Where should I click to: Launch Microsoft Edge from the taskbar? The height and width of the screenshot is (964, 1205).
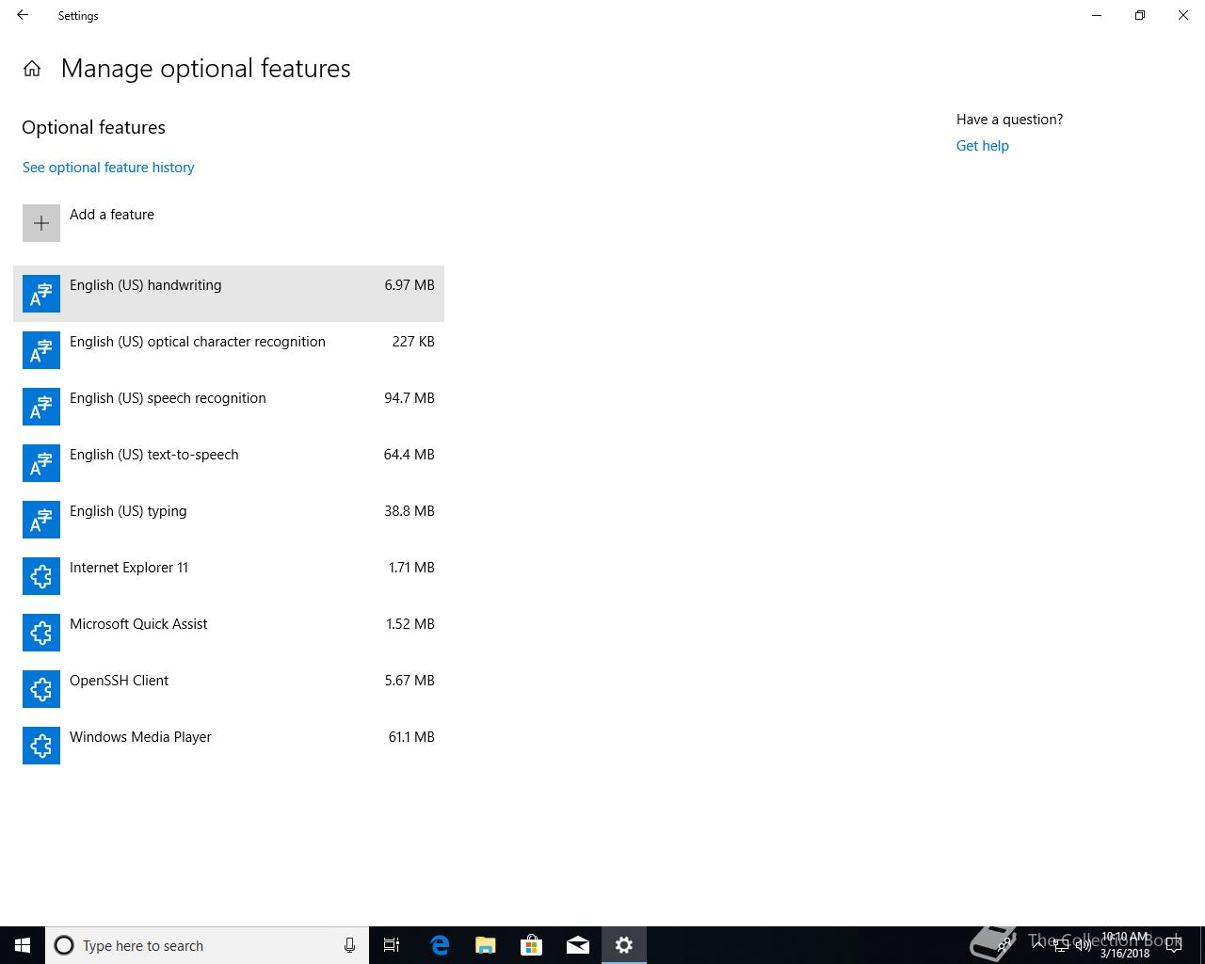[440, 945]
